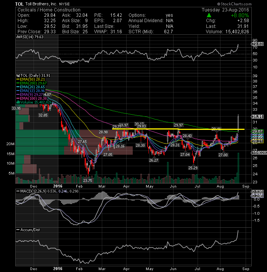Image resolution: width=267 pixels, height=272 pixels.
Task: Click the latest tall white candlestick
Action: (238, 123)
